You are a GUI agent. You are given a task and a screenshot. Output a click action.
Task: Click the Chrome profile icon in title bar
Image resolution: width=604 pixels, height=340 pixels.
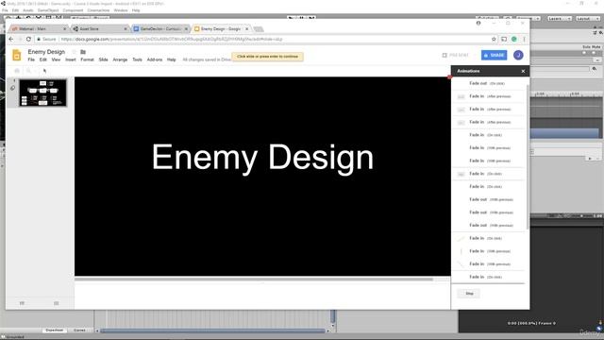(478, 23)
